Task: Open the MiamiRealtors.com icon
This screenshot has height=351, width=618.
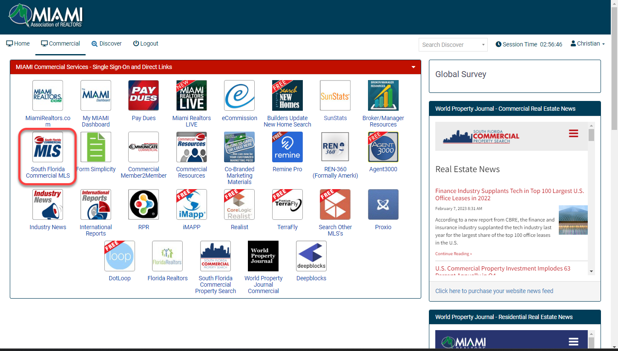Action: tap(48, 95)
